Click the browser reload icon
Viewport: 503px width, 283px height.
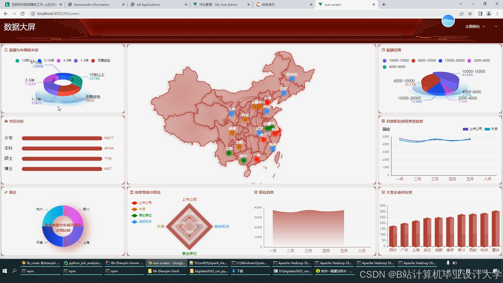[x=23, y=14]
